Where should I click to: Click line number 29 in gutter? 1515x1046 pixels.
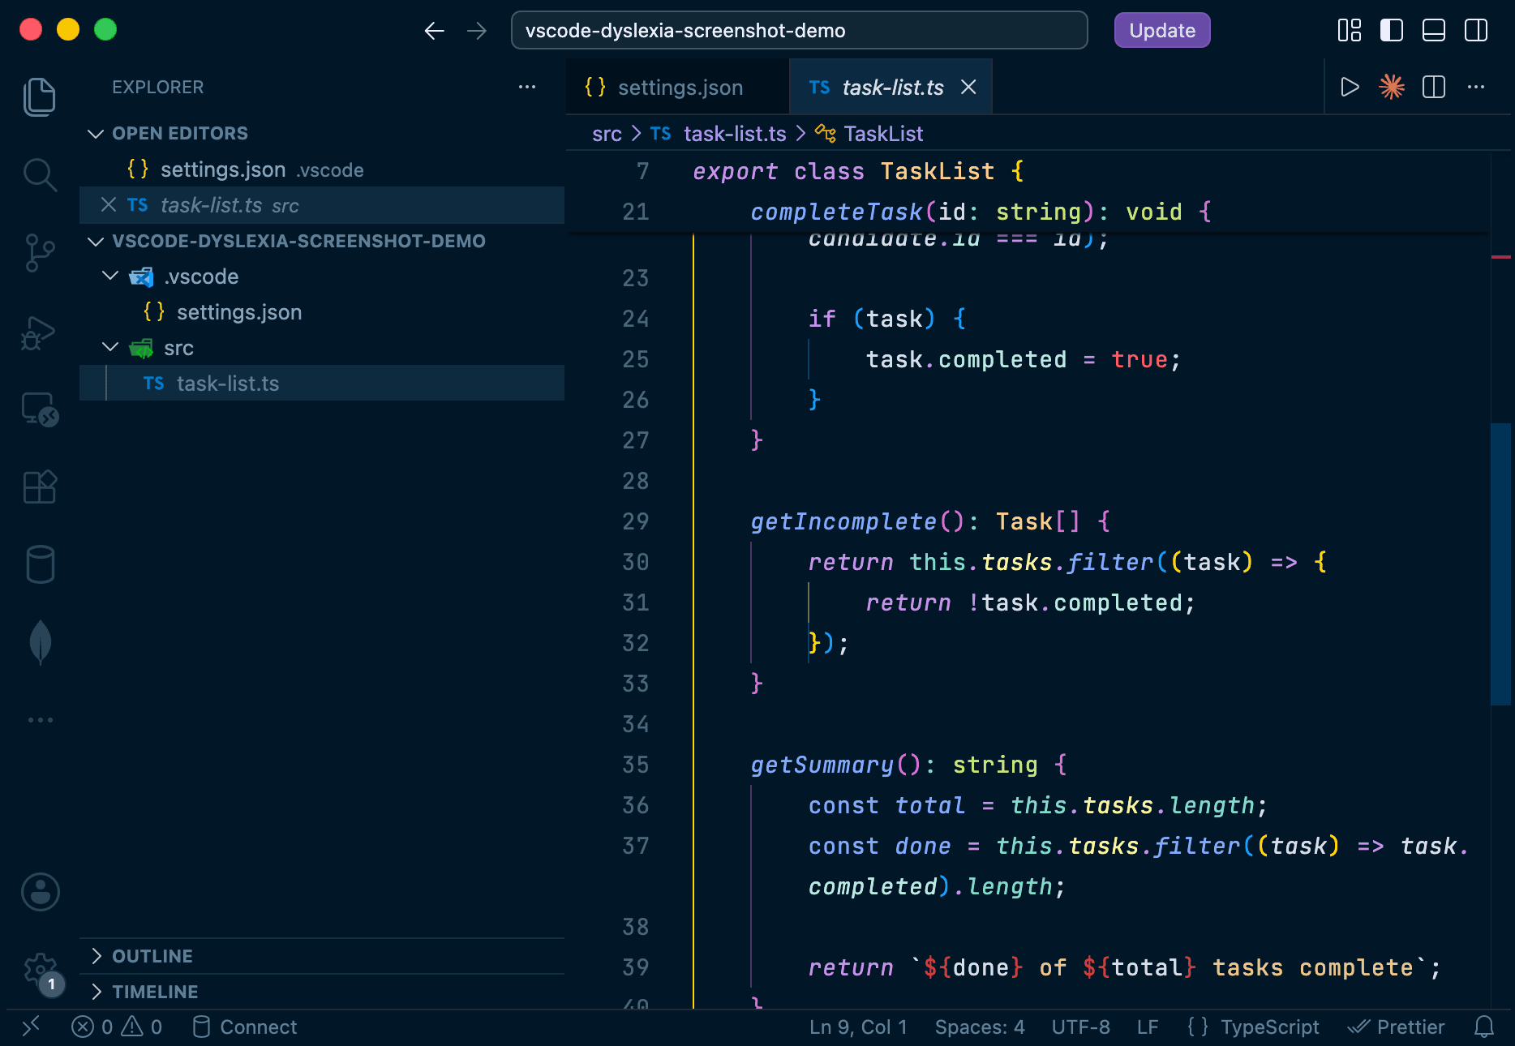635,521
